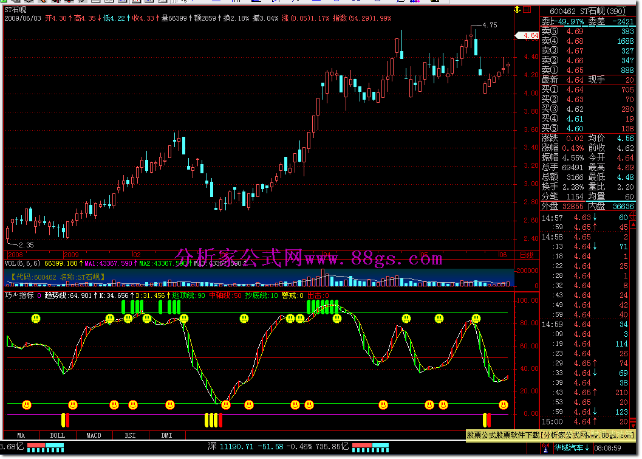The image size is (642, 459).
Task: Click the 卖⑤ 4.69 ask row
Action: [x=587, y=31]
